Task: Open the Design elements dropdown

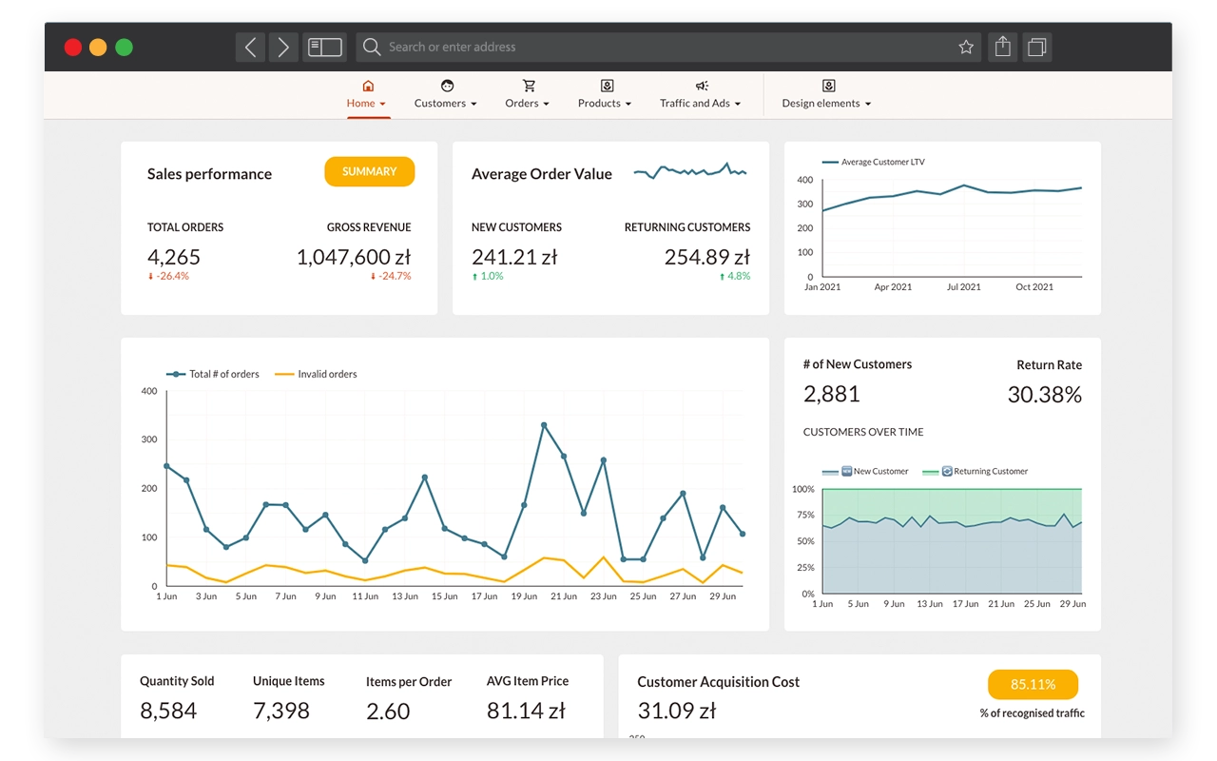Action: click(825, 103)
